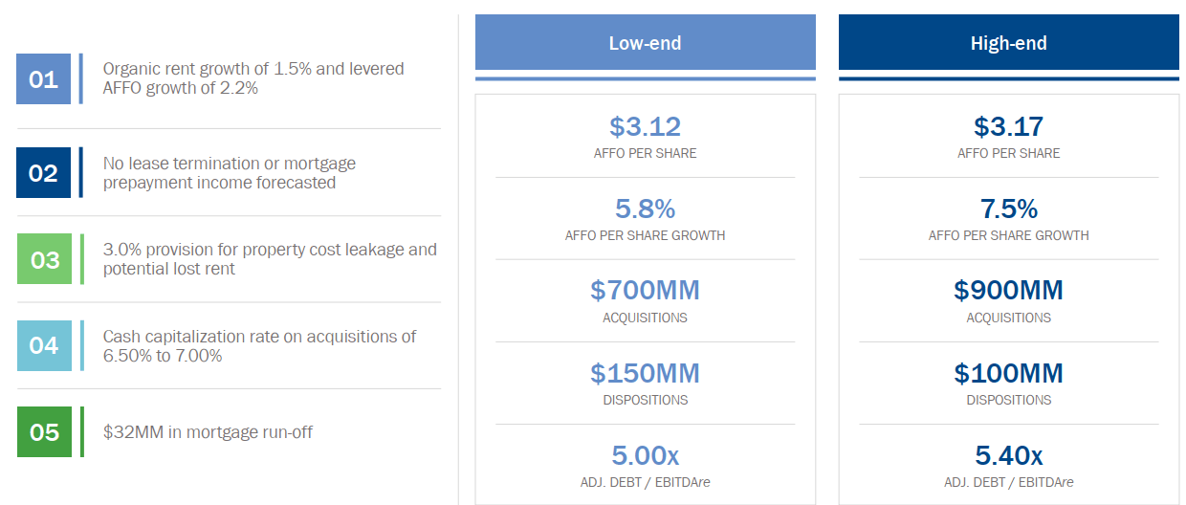Switch to the High-end header tab

click(x=1008, y=43)
